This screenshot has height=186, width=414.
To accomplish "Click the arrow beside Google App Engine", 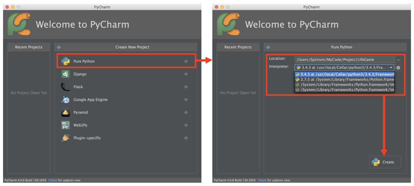I will click(x=186, y=100).
